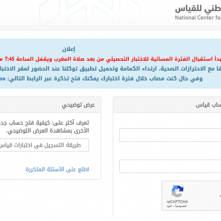This screenshot has width=221, height=221.
Task: Click the 'تعرف أكثر على' description paragraph
Action: click(x=44, y=126)
